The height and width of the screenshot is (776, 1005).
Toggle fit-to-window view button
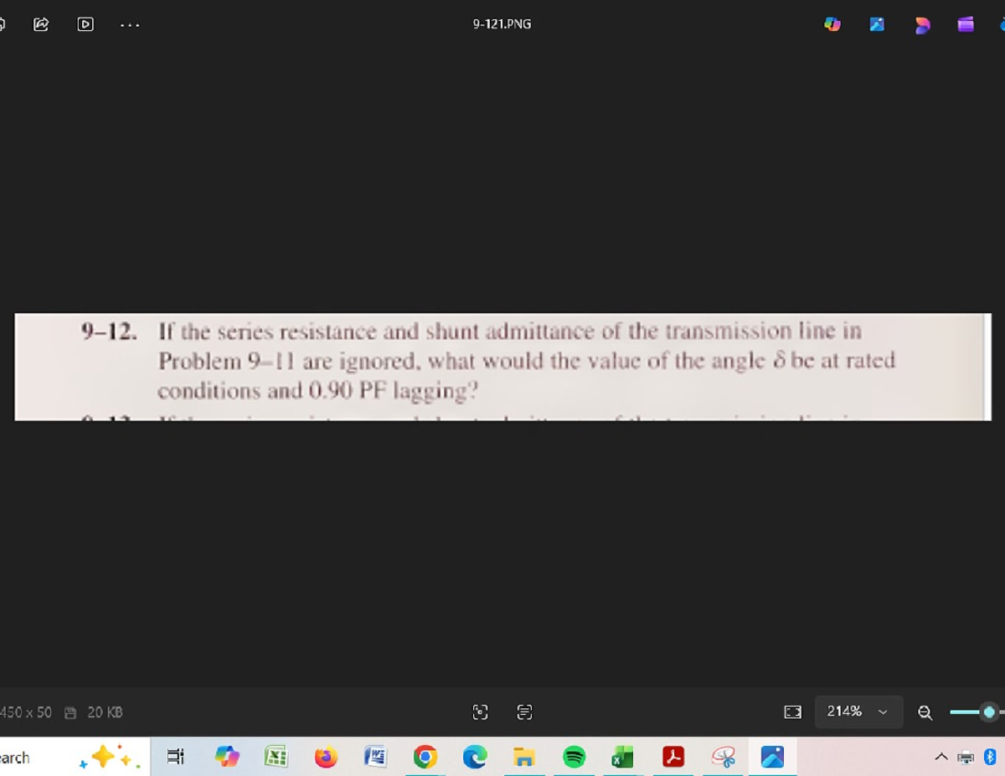click(x=792, y=712)
